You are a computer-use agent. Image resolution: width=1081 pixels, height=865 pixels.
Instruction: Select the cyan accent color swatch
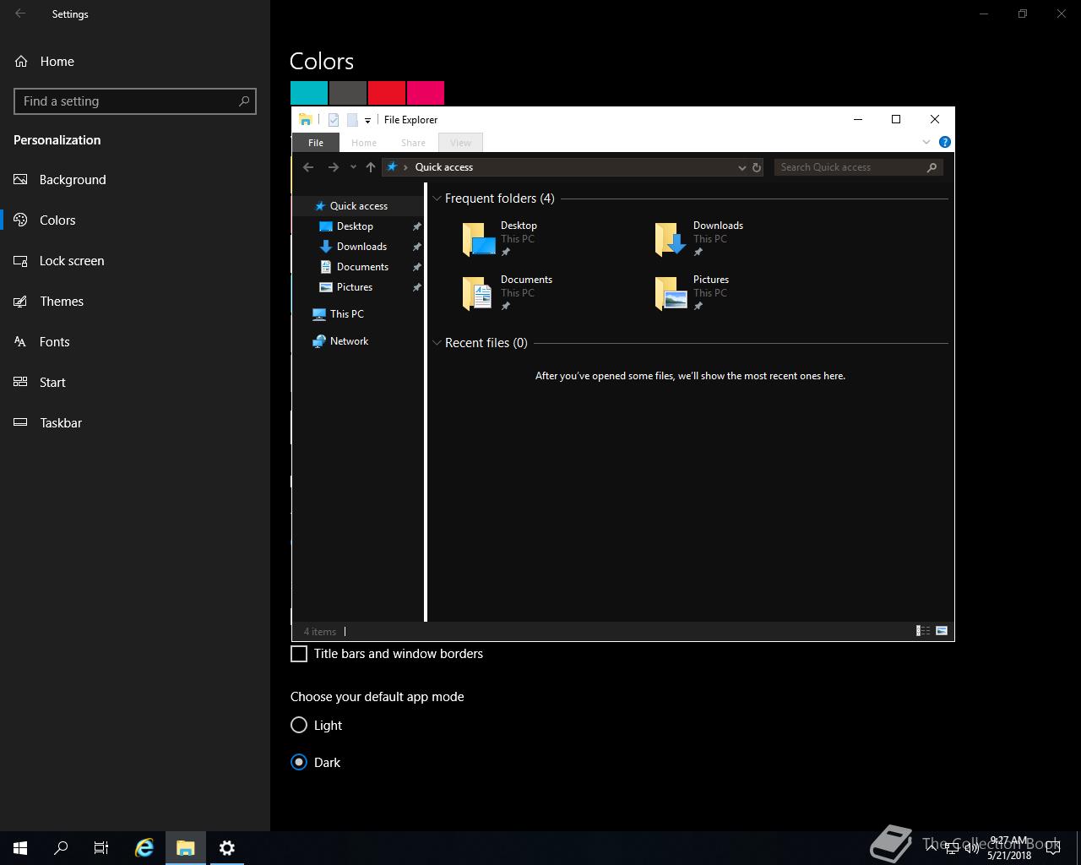(309, 93)
